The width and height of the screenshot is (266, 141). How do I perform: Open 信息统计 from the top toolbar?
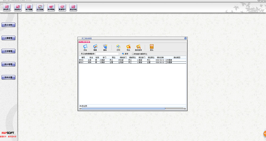[18, 7]
